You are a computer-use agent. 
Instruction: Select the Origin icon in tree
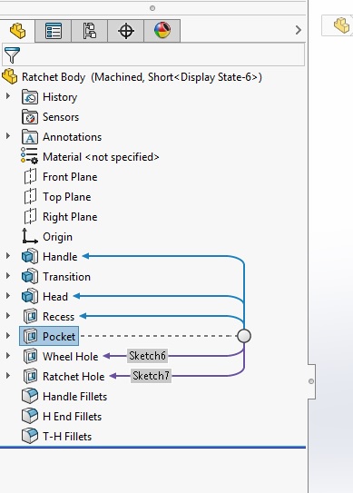pyautogui.click(x=30, y=236)
